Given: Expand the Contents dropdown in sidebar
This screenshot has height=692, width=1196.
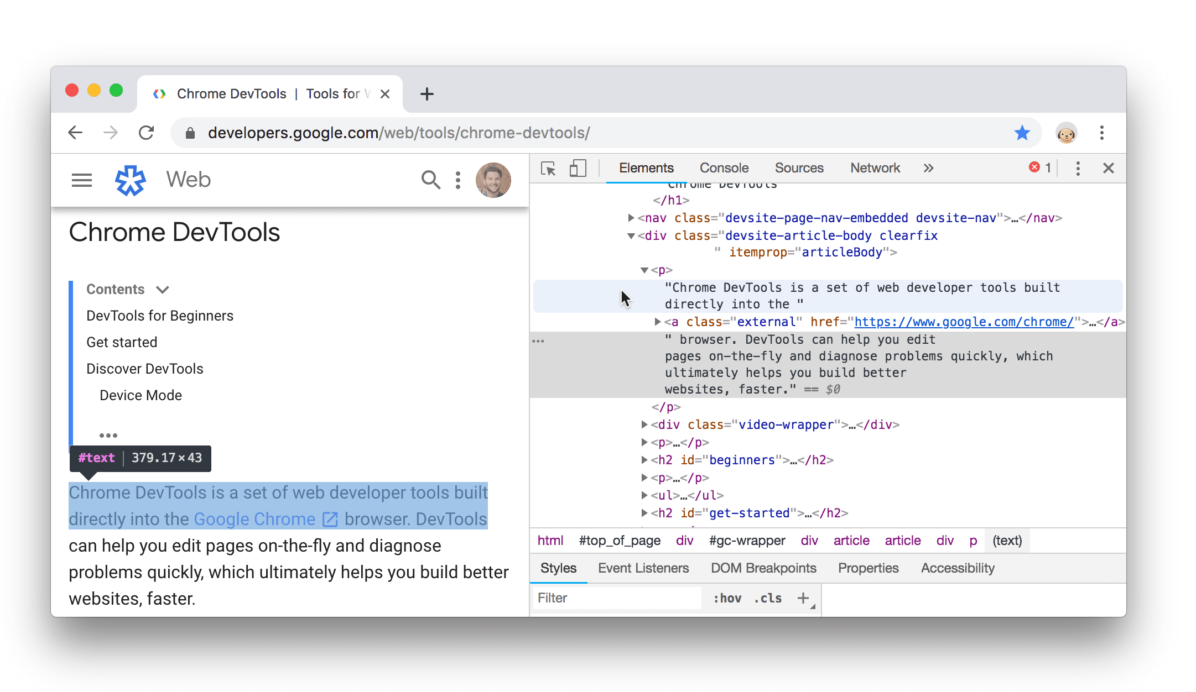Looking at the screenshot, I should (x=163, y=289).
